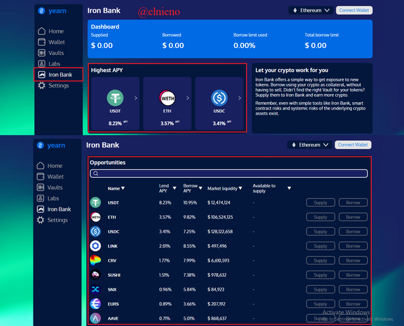The height and width of the screenshot is (326, 404).
Task: Click Supply in the SNX row
Action: click(321, 289)
